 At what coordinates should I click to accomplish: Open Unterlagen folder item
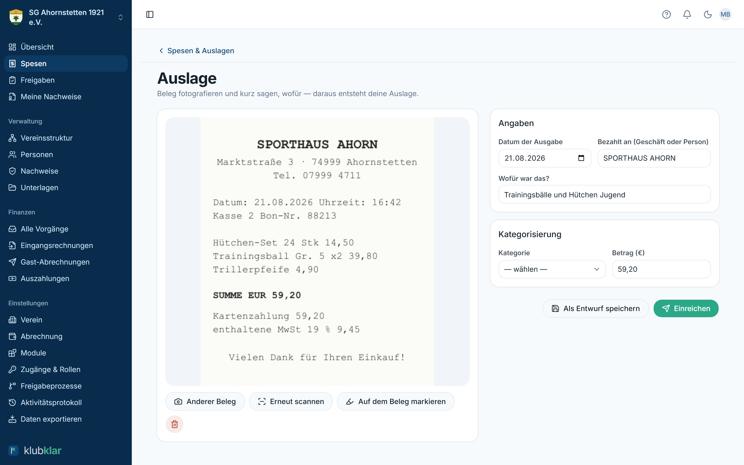point(66,188)
